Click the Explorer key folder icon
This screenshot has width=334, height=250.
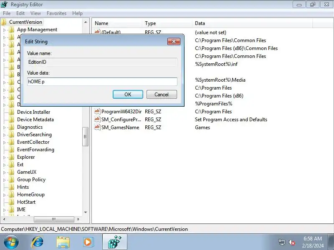[x=12, y=157]
